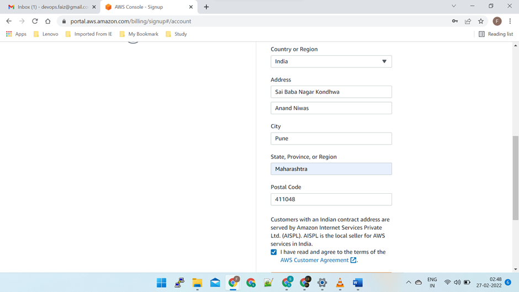
Task: Open the Apps shortcut in bookmarks bar
Action: click(16, 34)
